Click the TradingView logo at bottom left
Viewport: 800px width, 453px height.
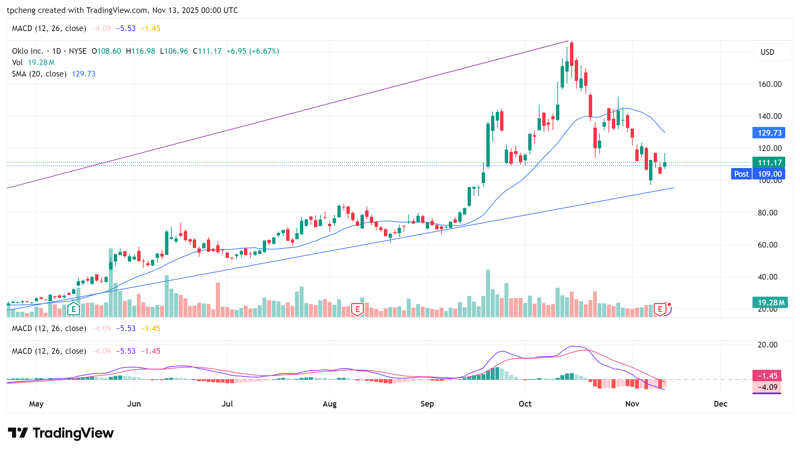tap(61, 433)
